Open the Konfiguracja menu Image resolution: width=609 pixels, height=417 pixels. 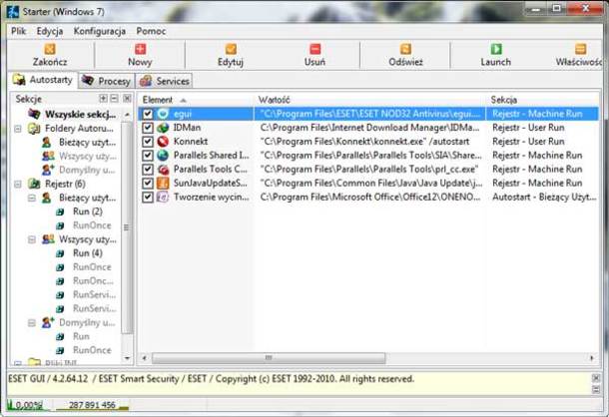point(100,31)
